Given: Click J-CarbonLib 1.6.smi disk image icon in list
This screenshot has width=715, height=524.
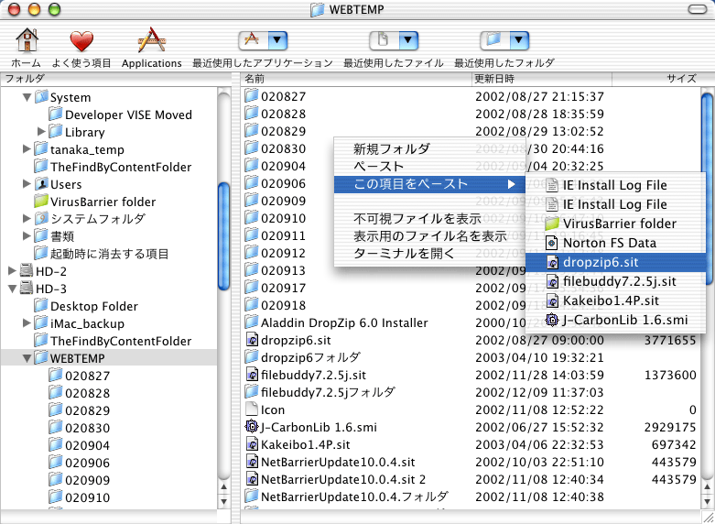Looking at the screenshot, I should pyautogui.click(x=252, y=427).
